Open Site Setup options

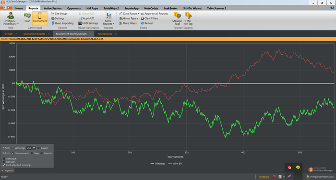tap(59, 13)
